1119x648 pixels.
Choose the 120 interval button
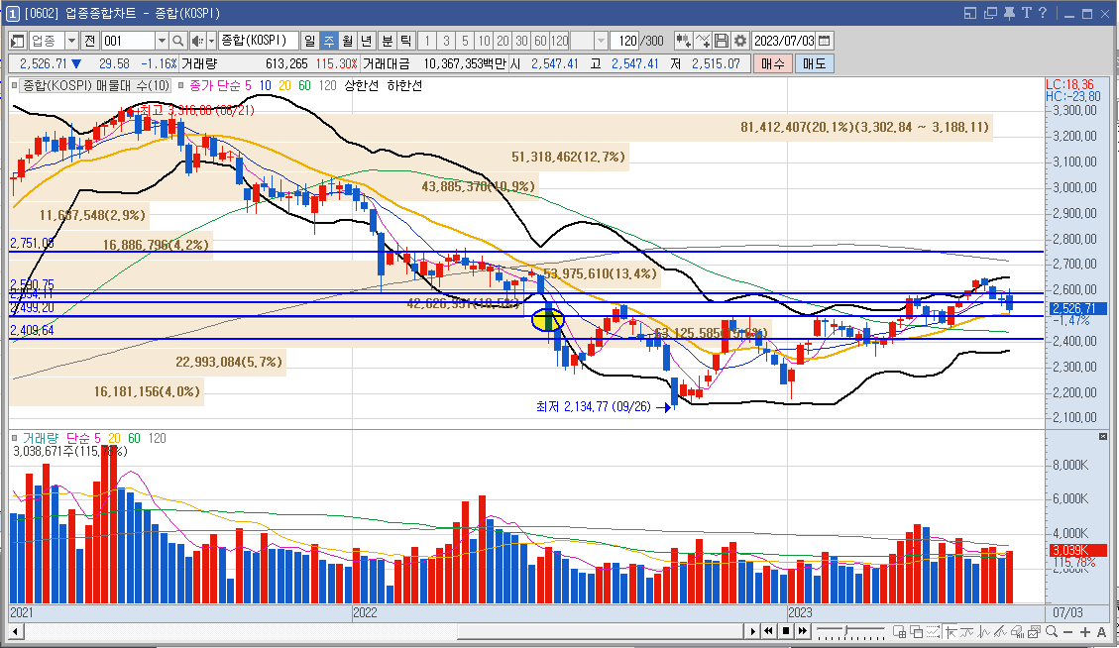pos(559,41)
